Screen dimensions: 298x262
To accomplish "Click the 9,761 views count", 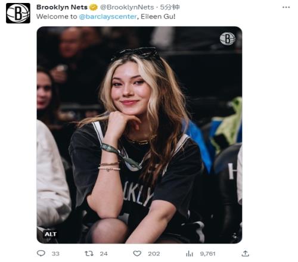I will [207, 254].
